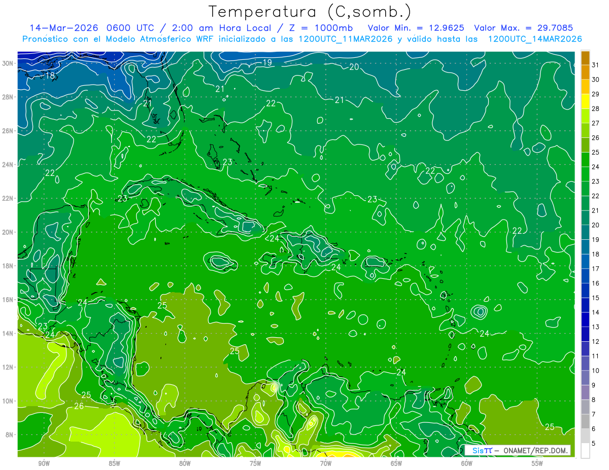Click the '60W' longitude axis label
This screenshot has width=609, height=470.
(x=466, y=463)
